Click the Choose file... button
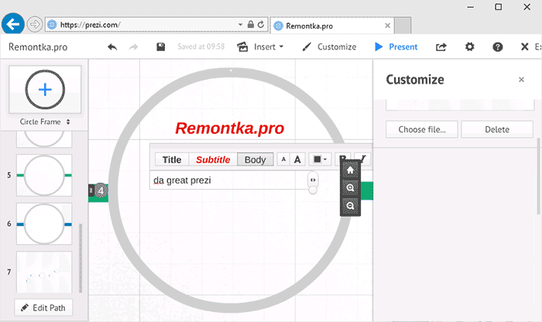Viewport: 542px width, 322px height. coord(422,129)
